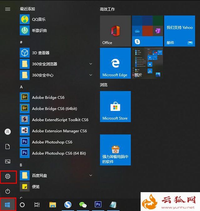Click the B letter group header
The height and width of the screenshot is (211, 200).
(x=21, y=165)
